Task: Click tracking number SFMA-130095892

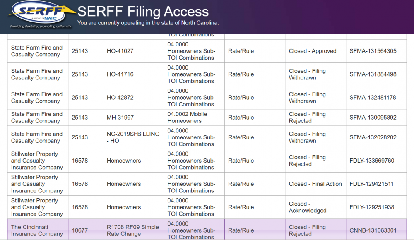Action: [373, 118]
